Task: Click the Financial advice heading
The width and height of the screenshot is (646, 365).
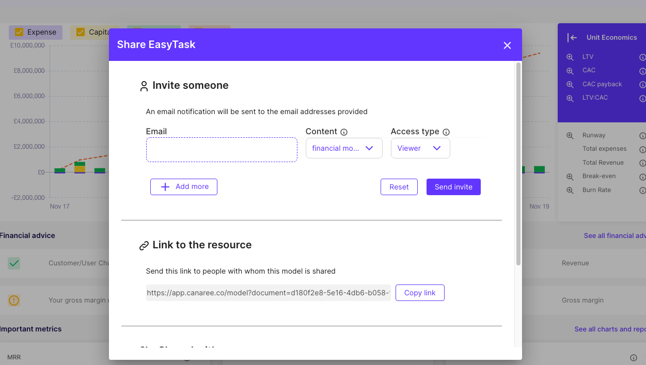Action: click(x=27, y=235)
